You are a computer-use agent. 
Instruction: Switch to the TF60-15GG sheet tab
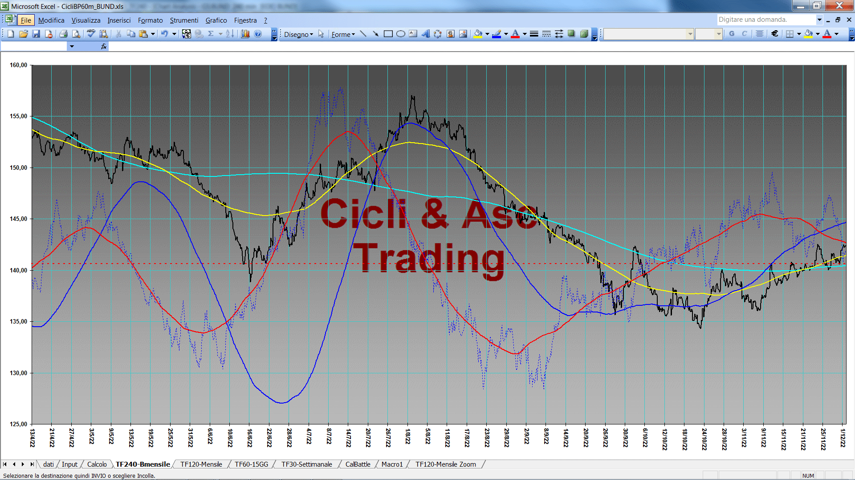pyautogui.click(x=252, y=464)
